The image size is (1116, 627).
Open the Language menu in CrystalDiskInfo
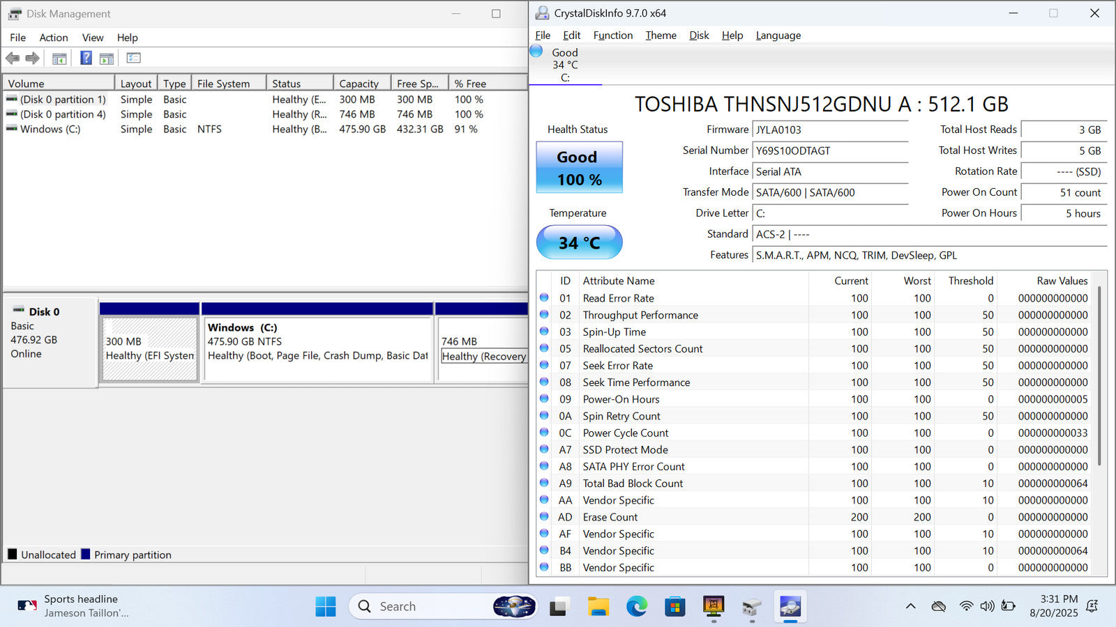[x=778, y=36]
